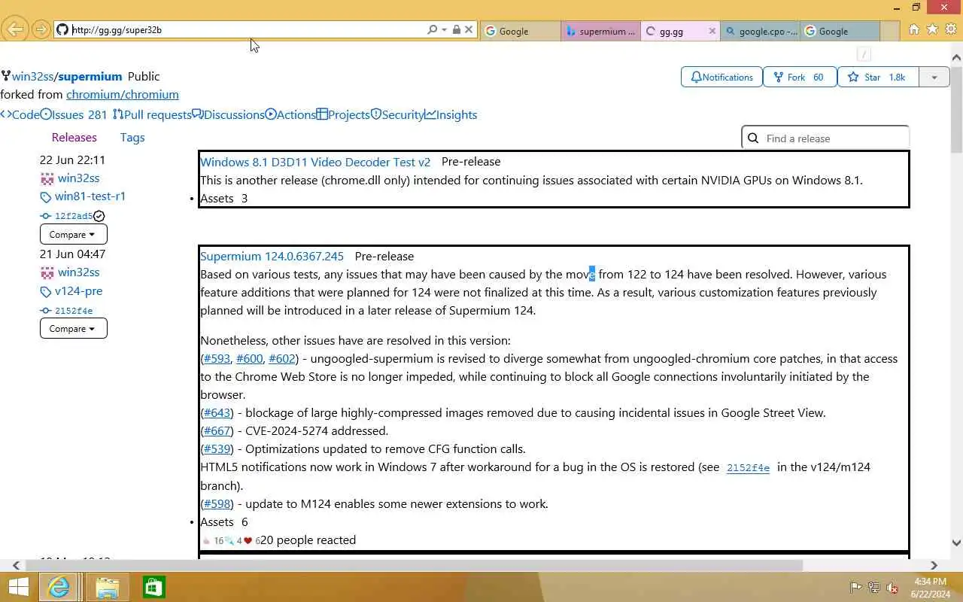Open Compare dropdown under v124-pre

(x=73, y=328)
